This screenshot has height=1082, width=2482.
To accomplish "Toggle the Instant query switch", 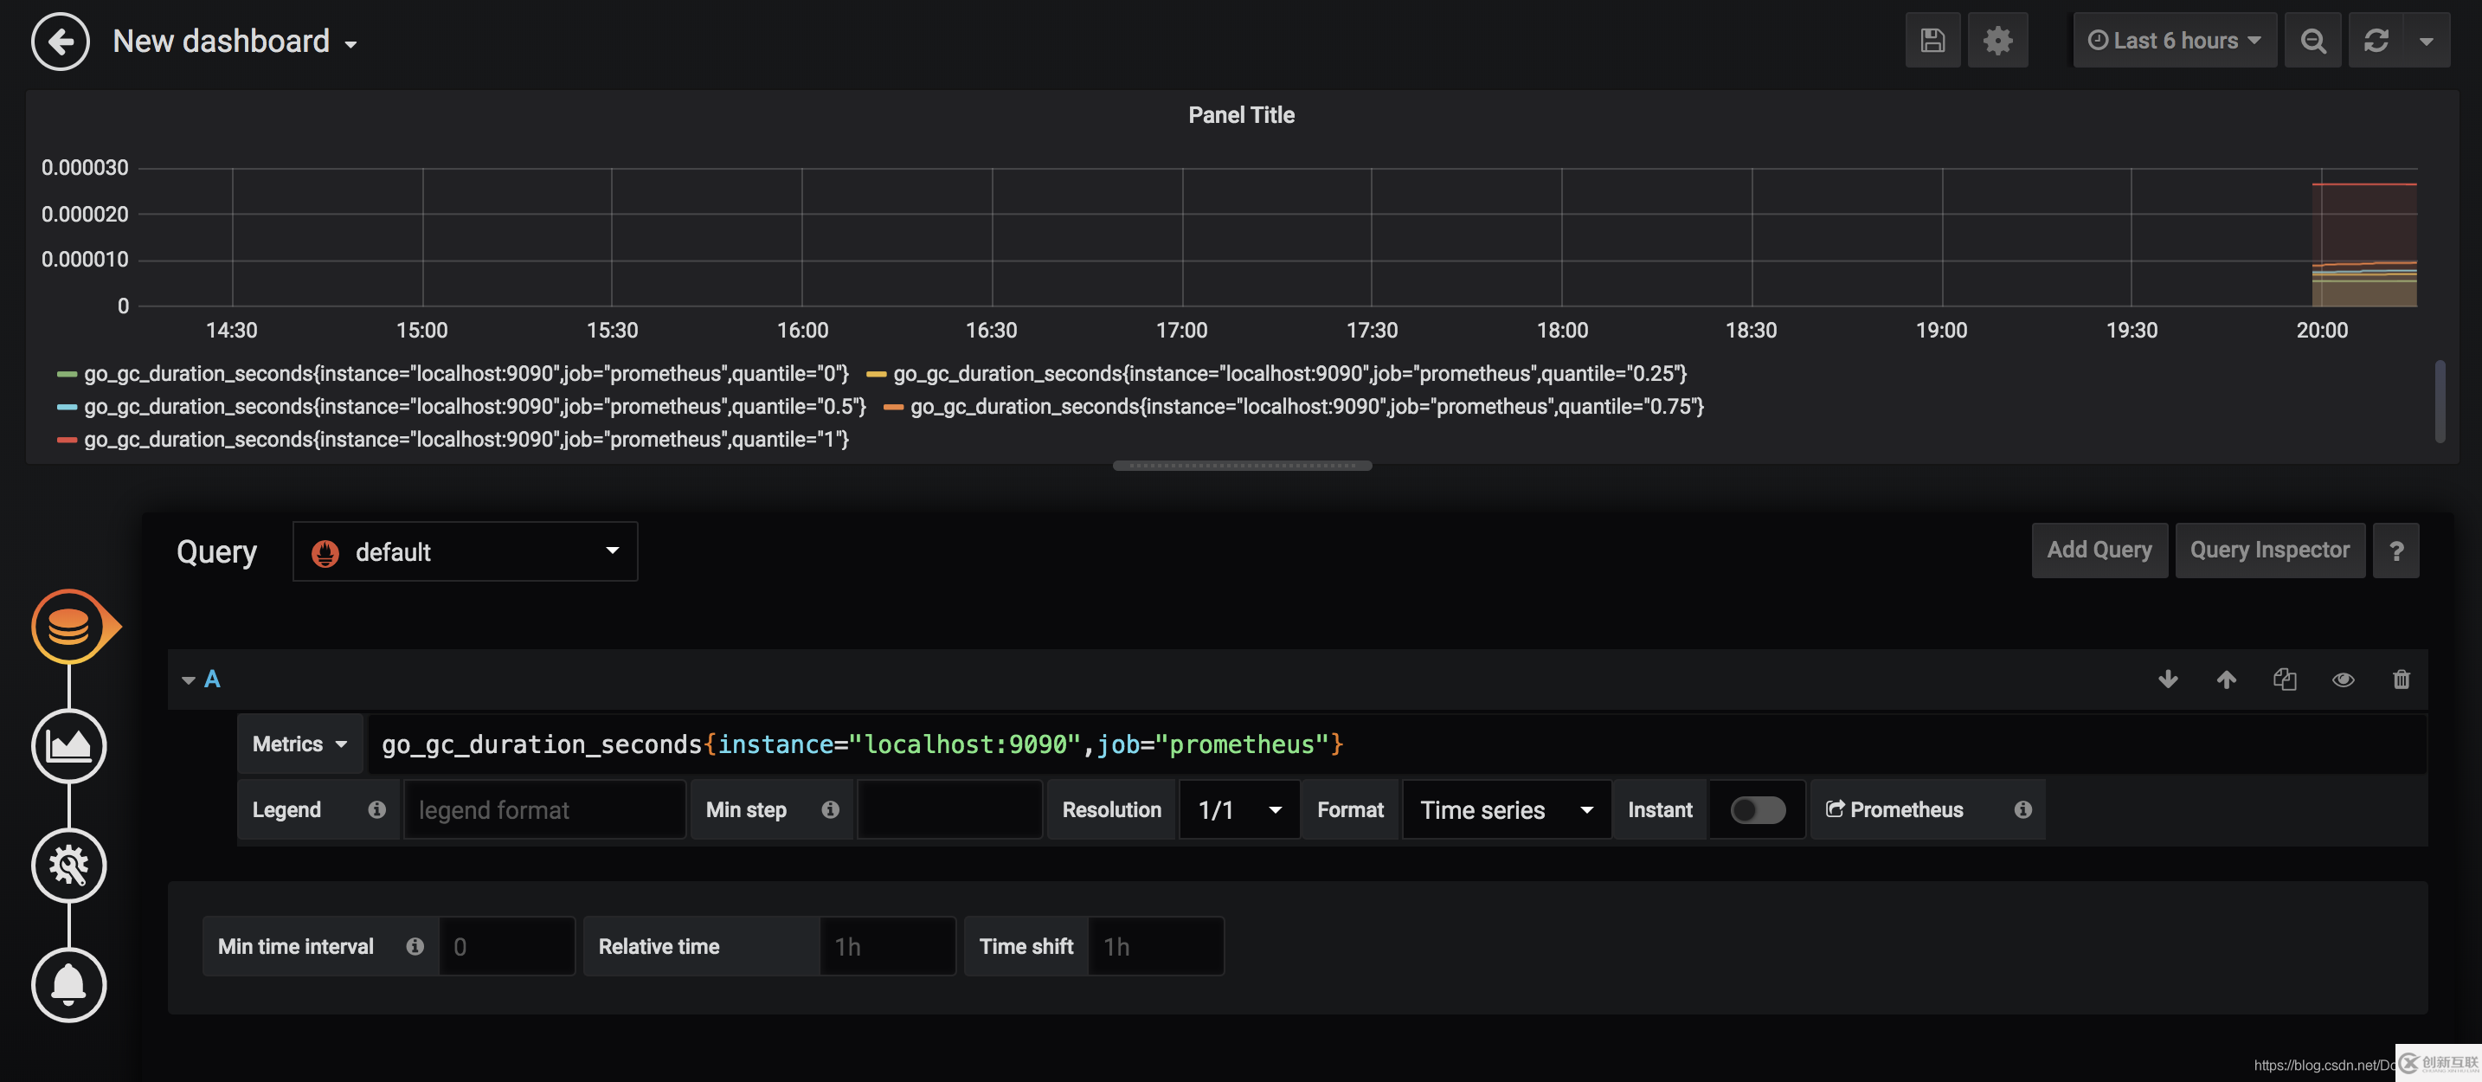I will (1757, 809).
